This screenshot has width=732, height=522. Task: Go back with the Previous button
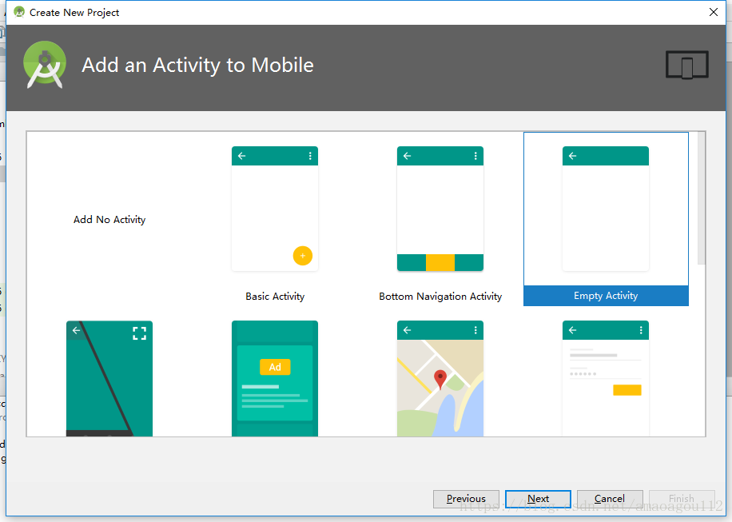pyautogui.click(x=466, y=499)
